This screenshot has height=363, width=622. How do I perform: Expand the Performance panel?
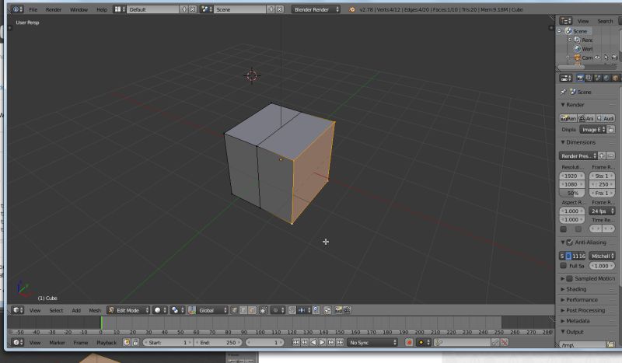click(x=578, y=299)
